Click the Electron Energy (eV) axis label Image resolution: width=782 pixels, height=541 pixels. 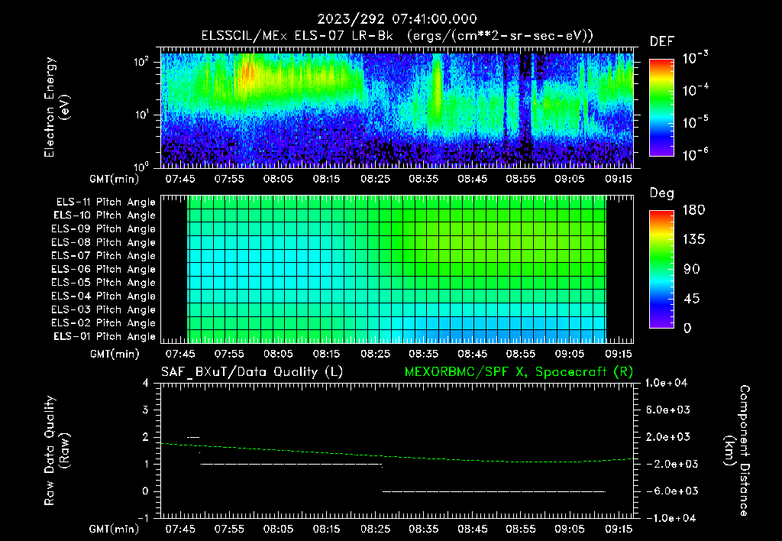click(57, 107)
